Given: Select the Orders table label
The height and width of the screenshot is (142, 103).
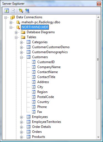Looking at the screenshot, I should point(37,132).
